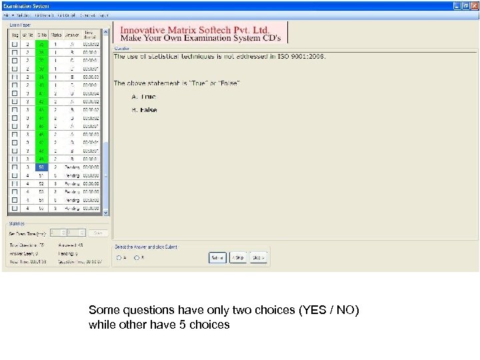Tick the Tag checkbox in the first visible row
The height and width of the screenshot is (360, 480).
[15, 44]
